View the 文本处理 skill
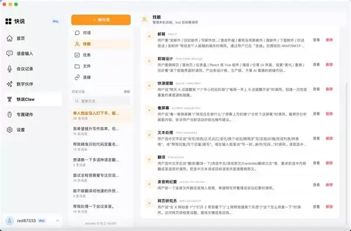Image resolution: width=351 pixels, height=231 pixels. [316, 138]
